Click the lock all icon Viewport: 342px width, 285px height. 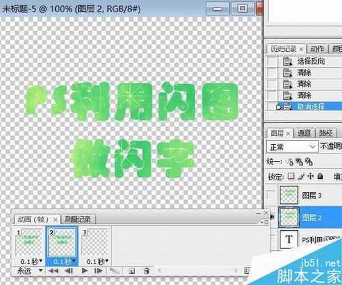pyautogui.click(x=320, y=177)
